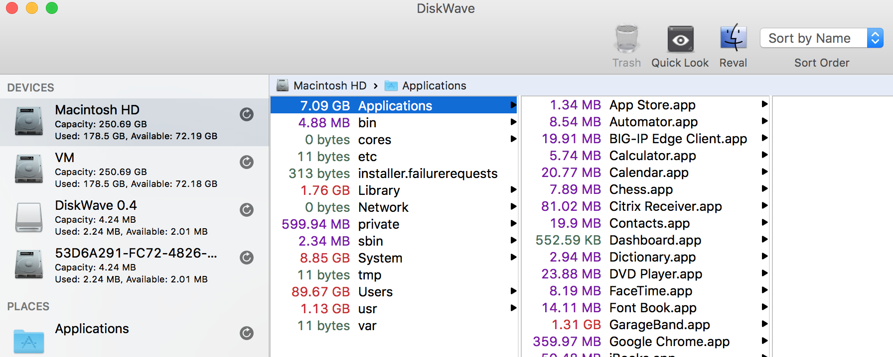Select the tmp row
This screenshot has width=893, height=357.
click(394, 275)
